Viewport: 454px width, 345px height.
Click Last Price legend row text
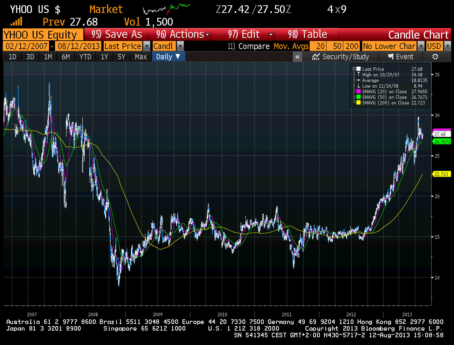click(x=373, y=69)
